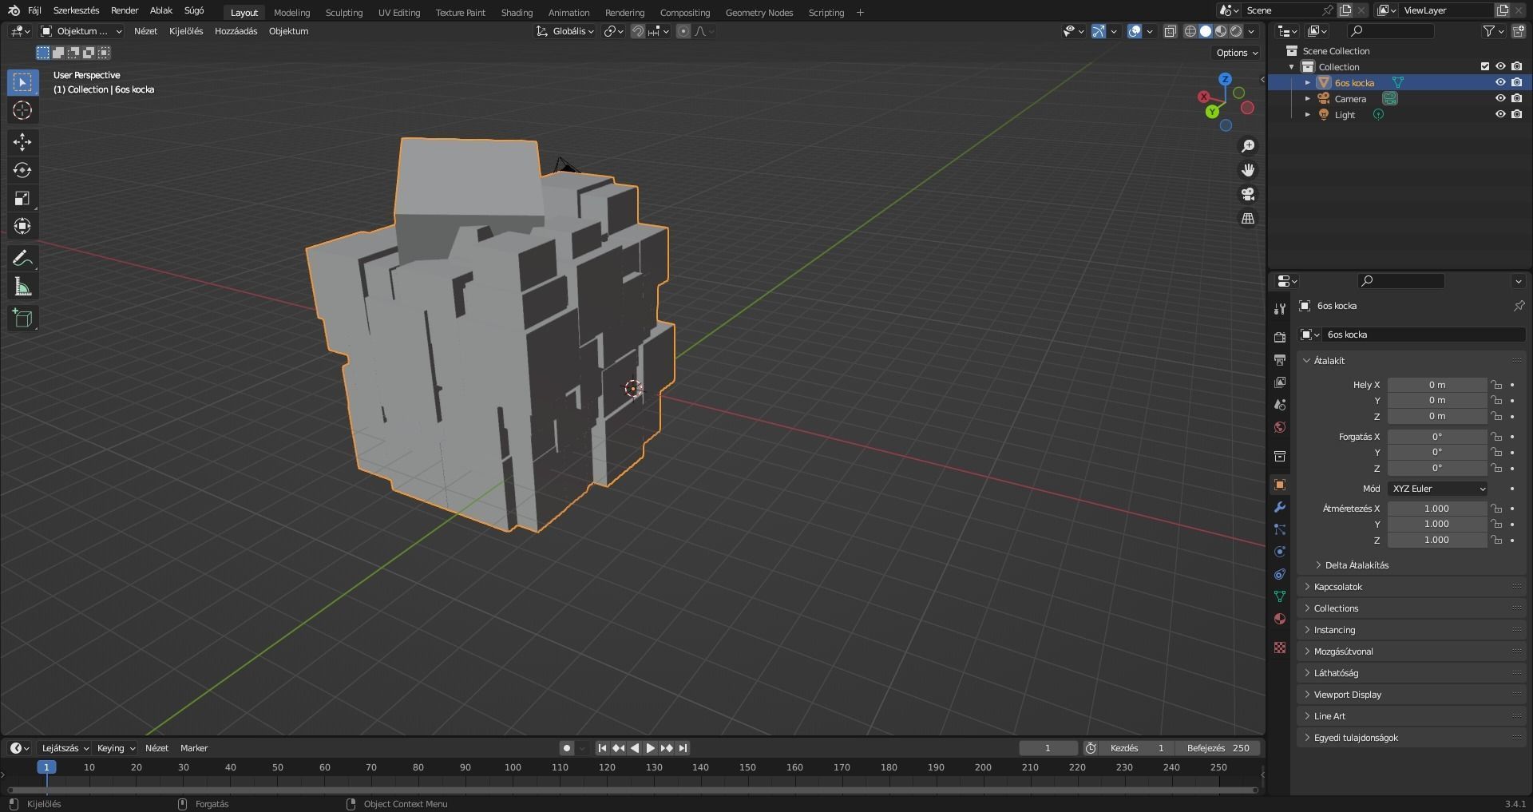Lock the Hely X location

point(1496,385)
